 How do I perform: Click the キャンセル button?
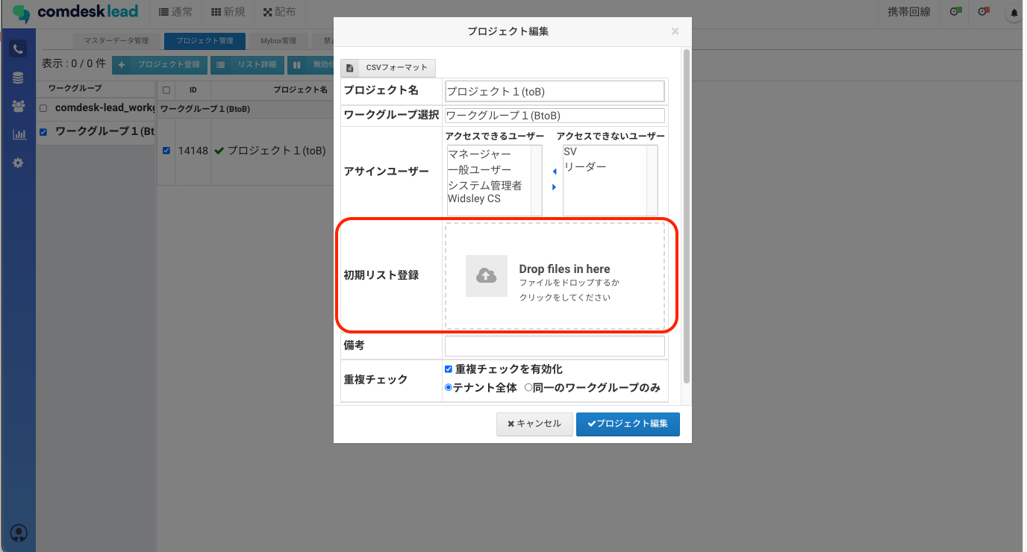(534, 424)
